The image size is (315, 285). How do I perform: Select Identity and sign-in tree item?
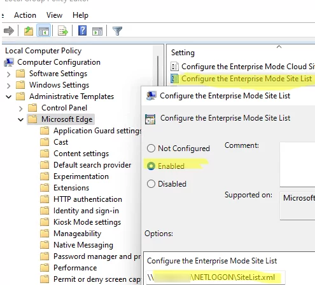tap(86, 211)
